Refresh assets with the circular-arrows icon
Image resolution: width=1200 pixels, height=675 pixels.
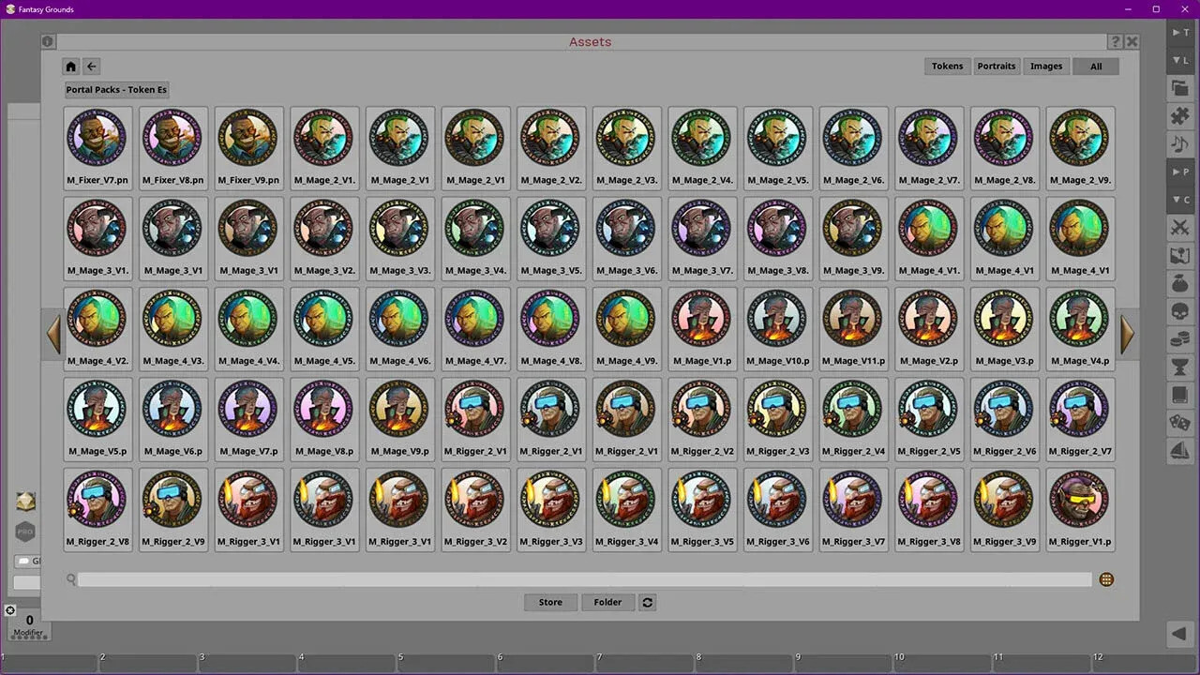point(647,602)
